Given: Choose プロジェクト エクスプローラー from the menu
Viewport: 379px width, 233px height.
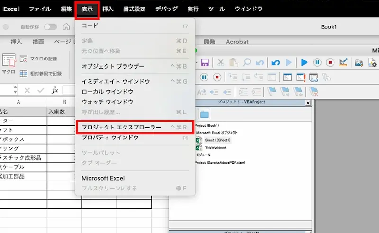Looking at the screenshot, I should click(x=135, y=127).
